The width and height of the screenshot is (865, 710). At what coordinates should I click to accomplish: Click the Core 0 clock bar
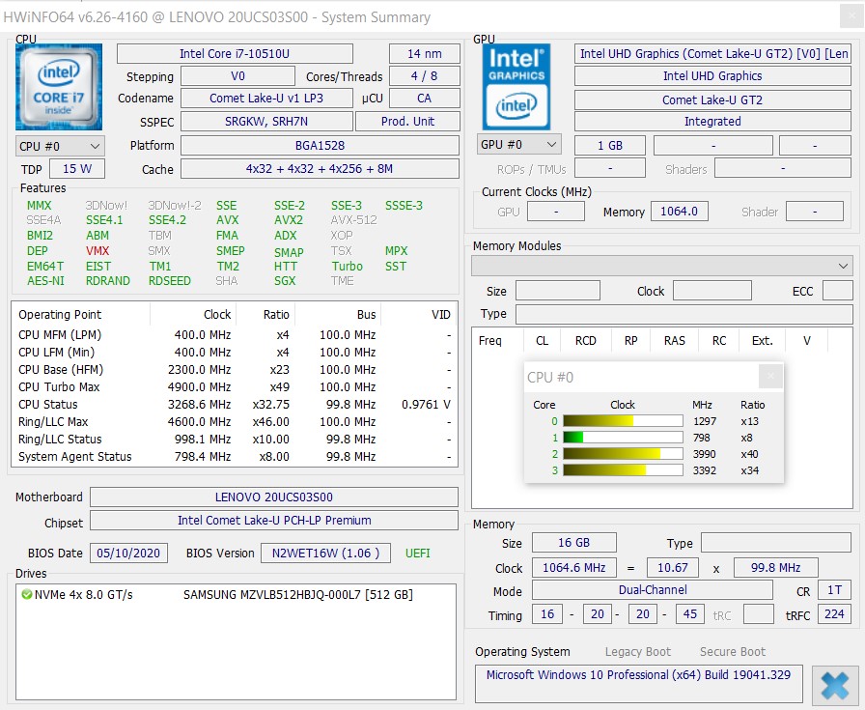623,421
